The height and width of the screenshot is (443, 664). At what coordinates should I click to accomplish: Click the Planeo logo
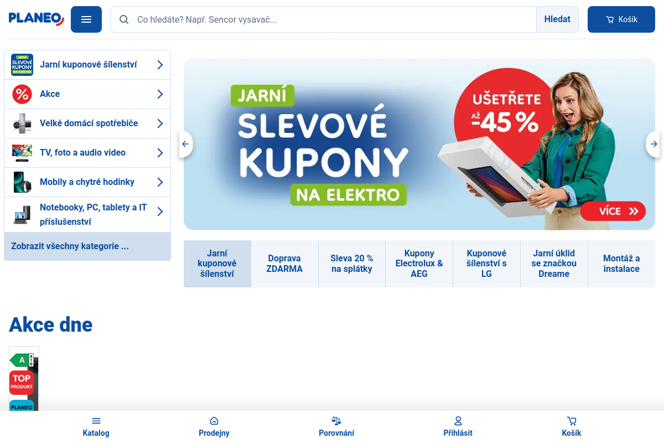click(x=37, y=19)
